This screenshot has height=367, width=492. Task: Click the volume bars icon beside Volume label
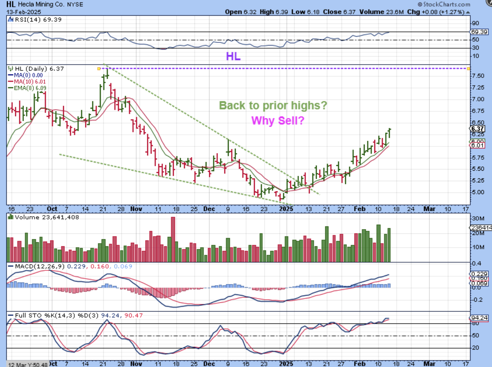click(x=11, y=217)
